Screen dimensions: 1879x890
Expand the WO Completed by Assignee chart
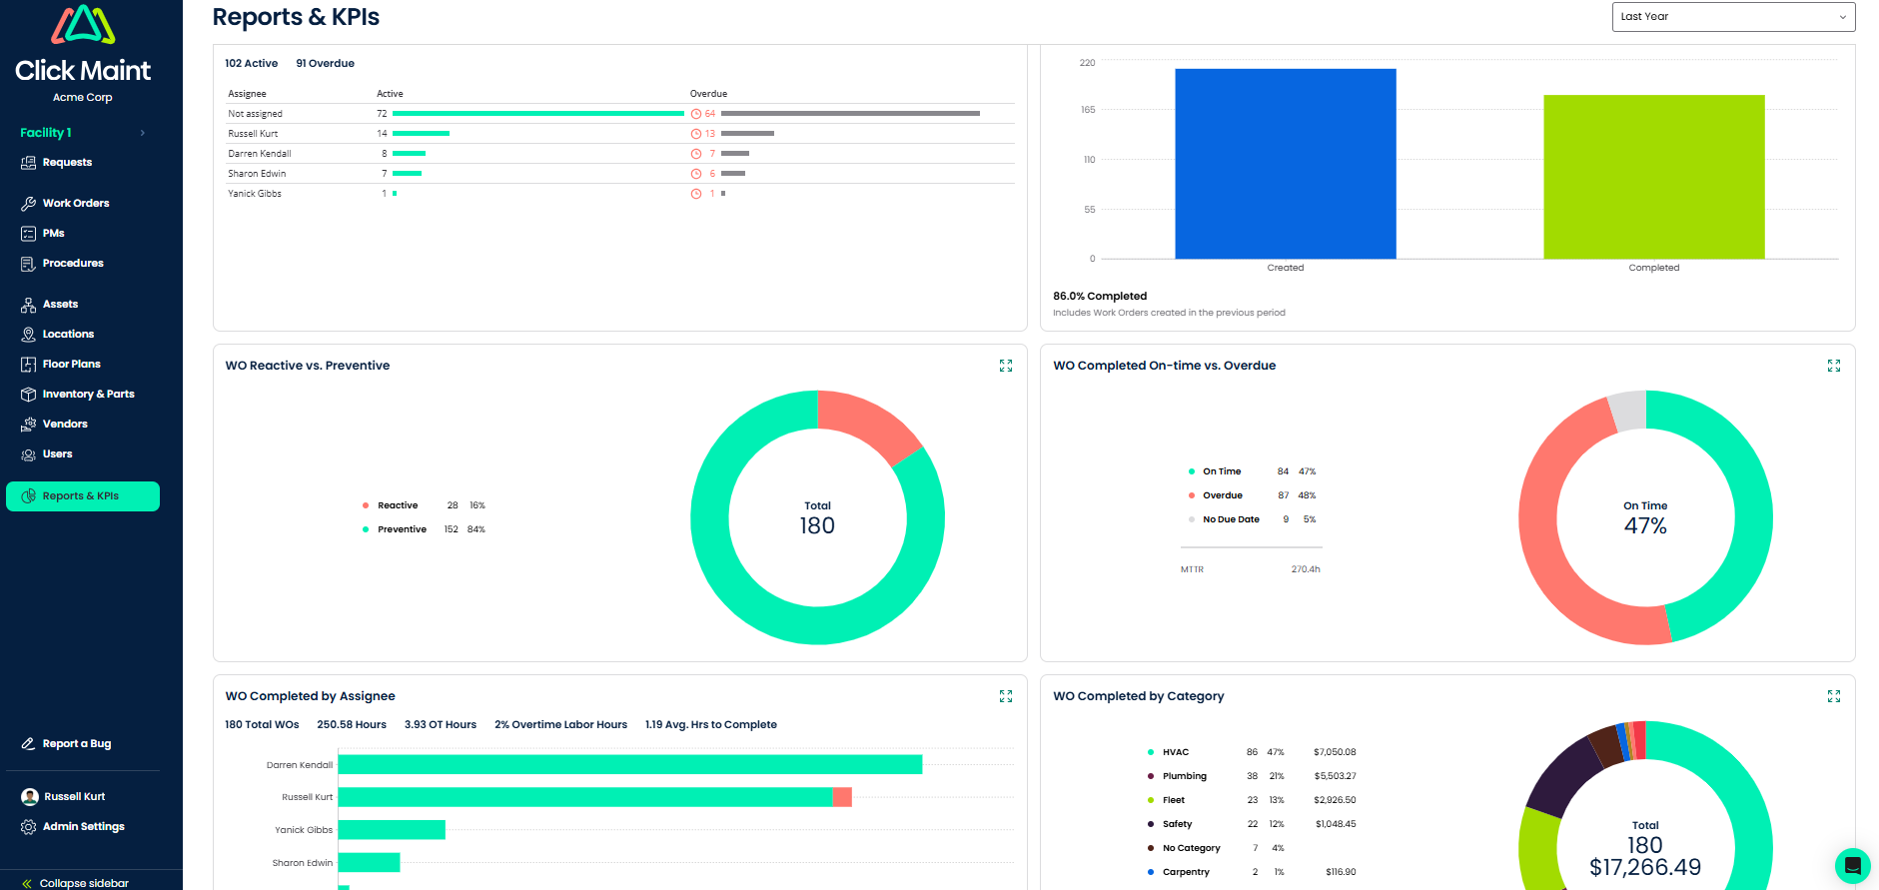click(x=1005, y=696)
